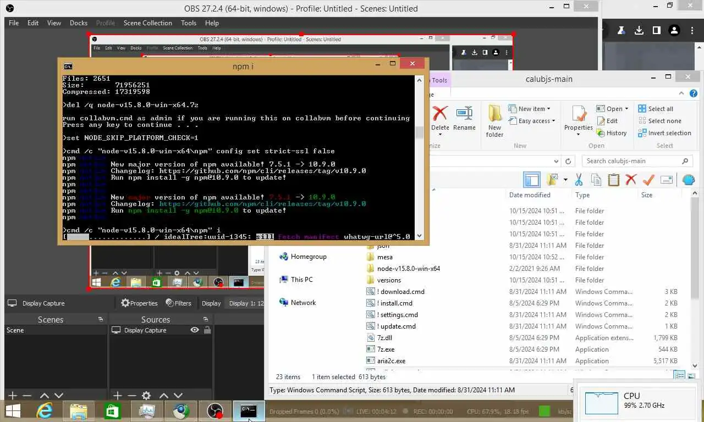Image resolution: width=704 pixels, height=422 pixels.
Task: Open Explorer help question mark icon
Action: pos(694,93)
